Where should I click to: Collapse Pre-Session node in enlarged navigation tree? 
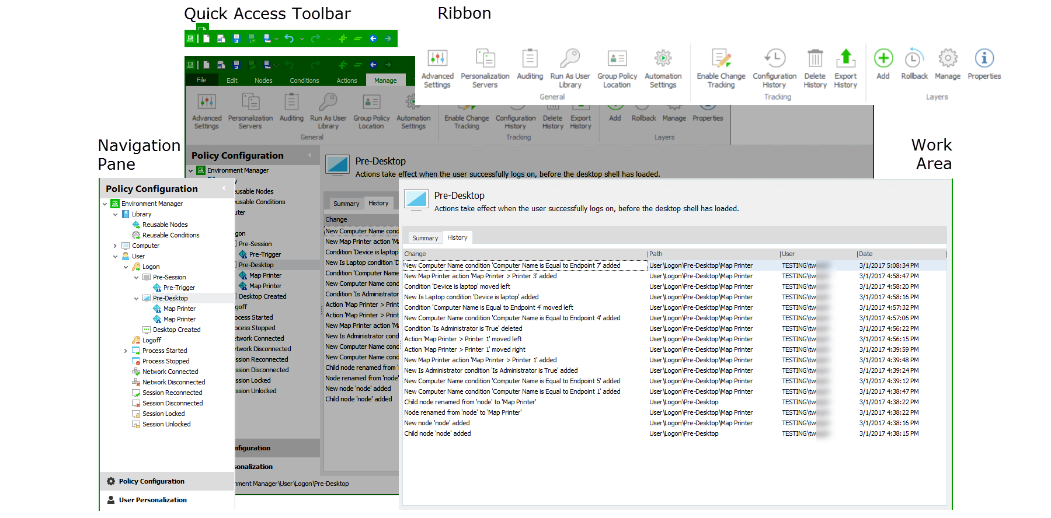[x=137, y=278]
